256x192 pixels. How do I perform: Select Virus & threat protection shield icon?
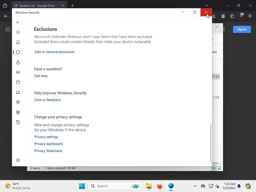click(18, 52)
